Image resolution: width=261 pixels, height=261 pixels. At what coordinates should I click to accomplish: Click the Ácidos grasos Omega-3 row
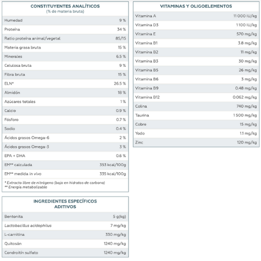(65, 147)
